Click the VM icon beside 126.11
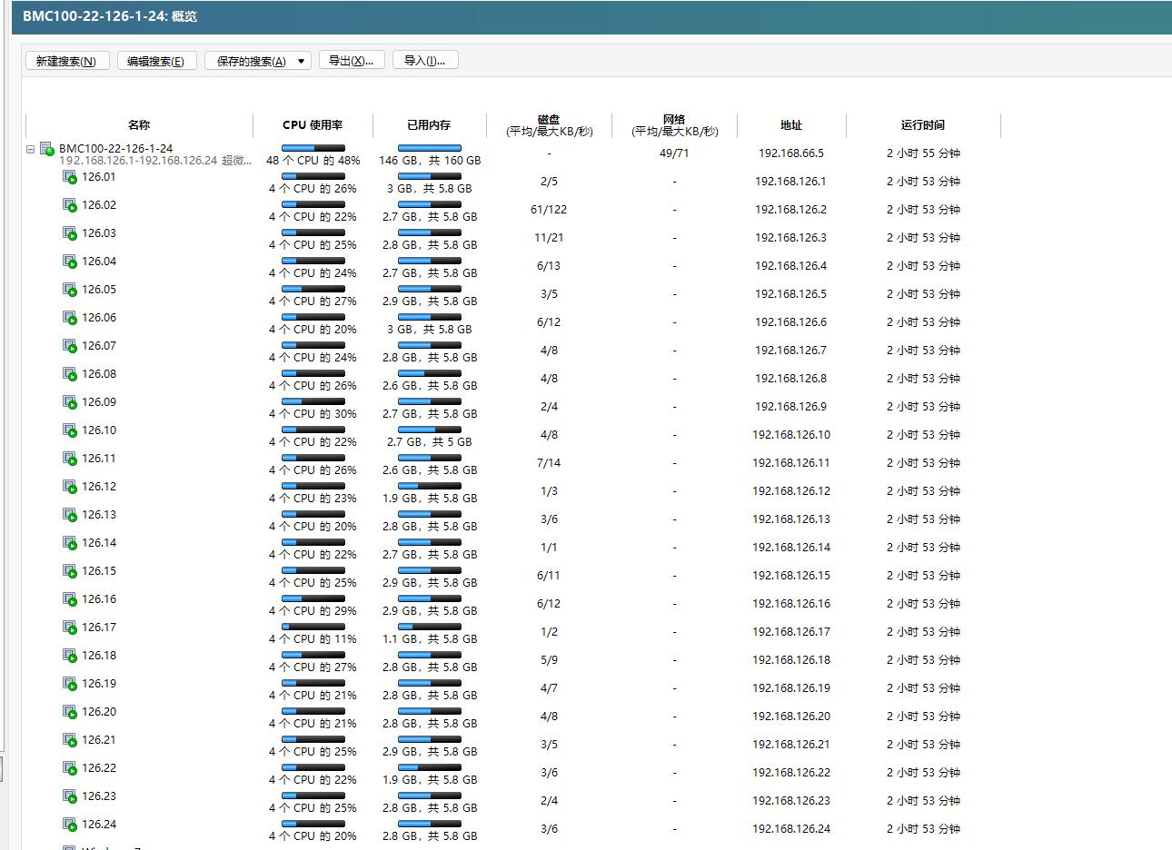The height and width of the screenshot is (850, 1172). pos(70,459)
